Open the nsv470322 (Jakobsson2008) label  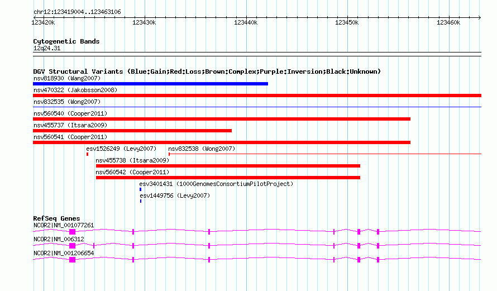(75, 90)
